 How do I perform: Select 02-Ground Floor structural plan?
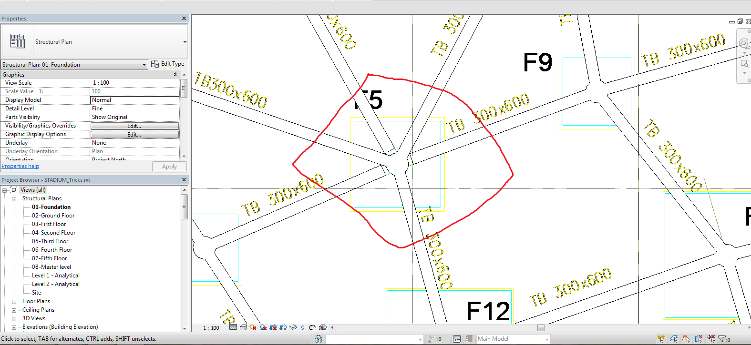(x=53, y=216)
